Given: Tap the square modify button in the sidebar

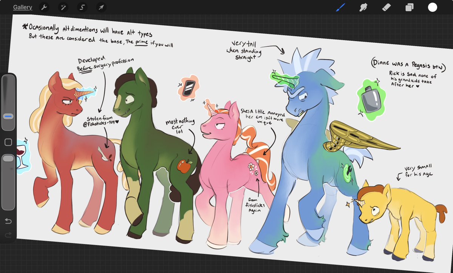Looking at the screenshot, I should [8, 142].
